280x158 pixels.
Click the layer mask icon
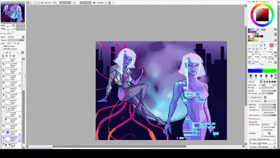22,53
